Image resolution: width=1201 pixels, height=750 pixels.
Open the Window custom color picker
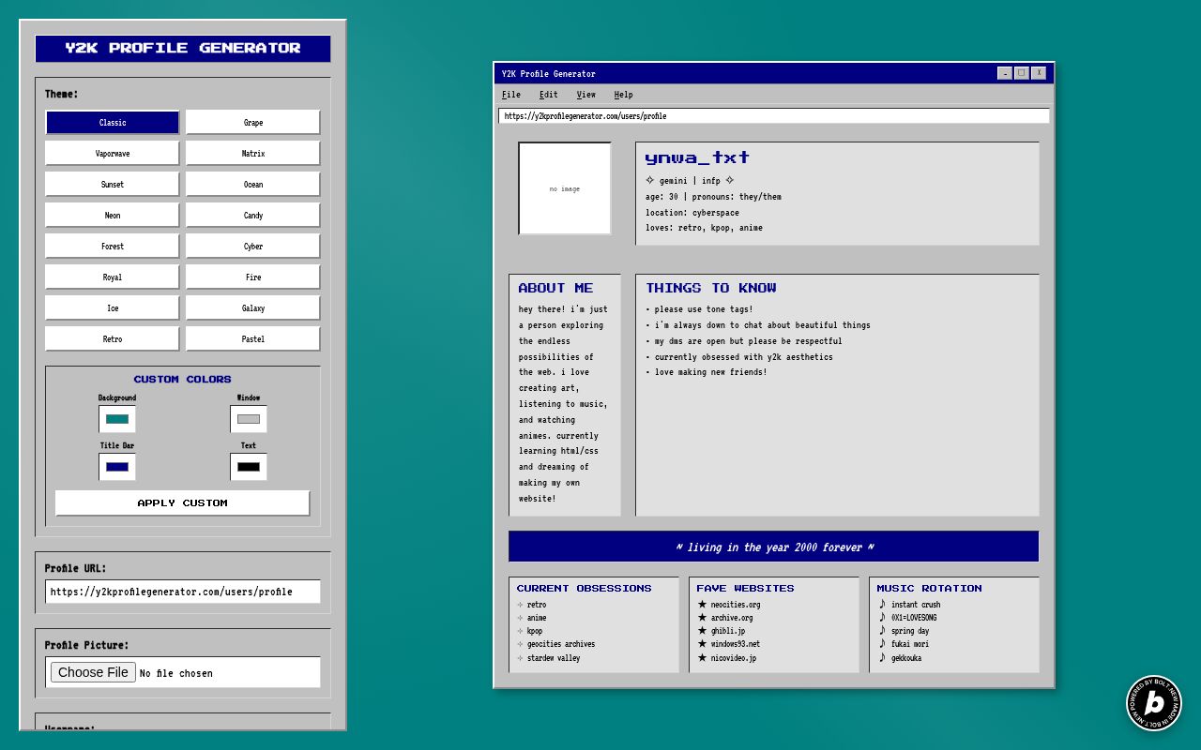pyautogui.click(x=249, y=419)
